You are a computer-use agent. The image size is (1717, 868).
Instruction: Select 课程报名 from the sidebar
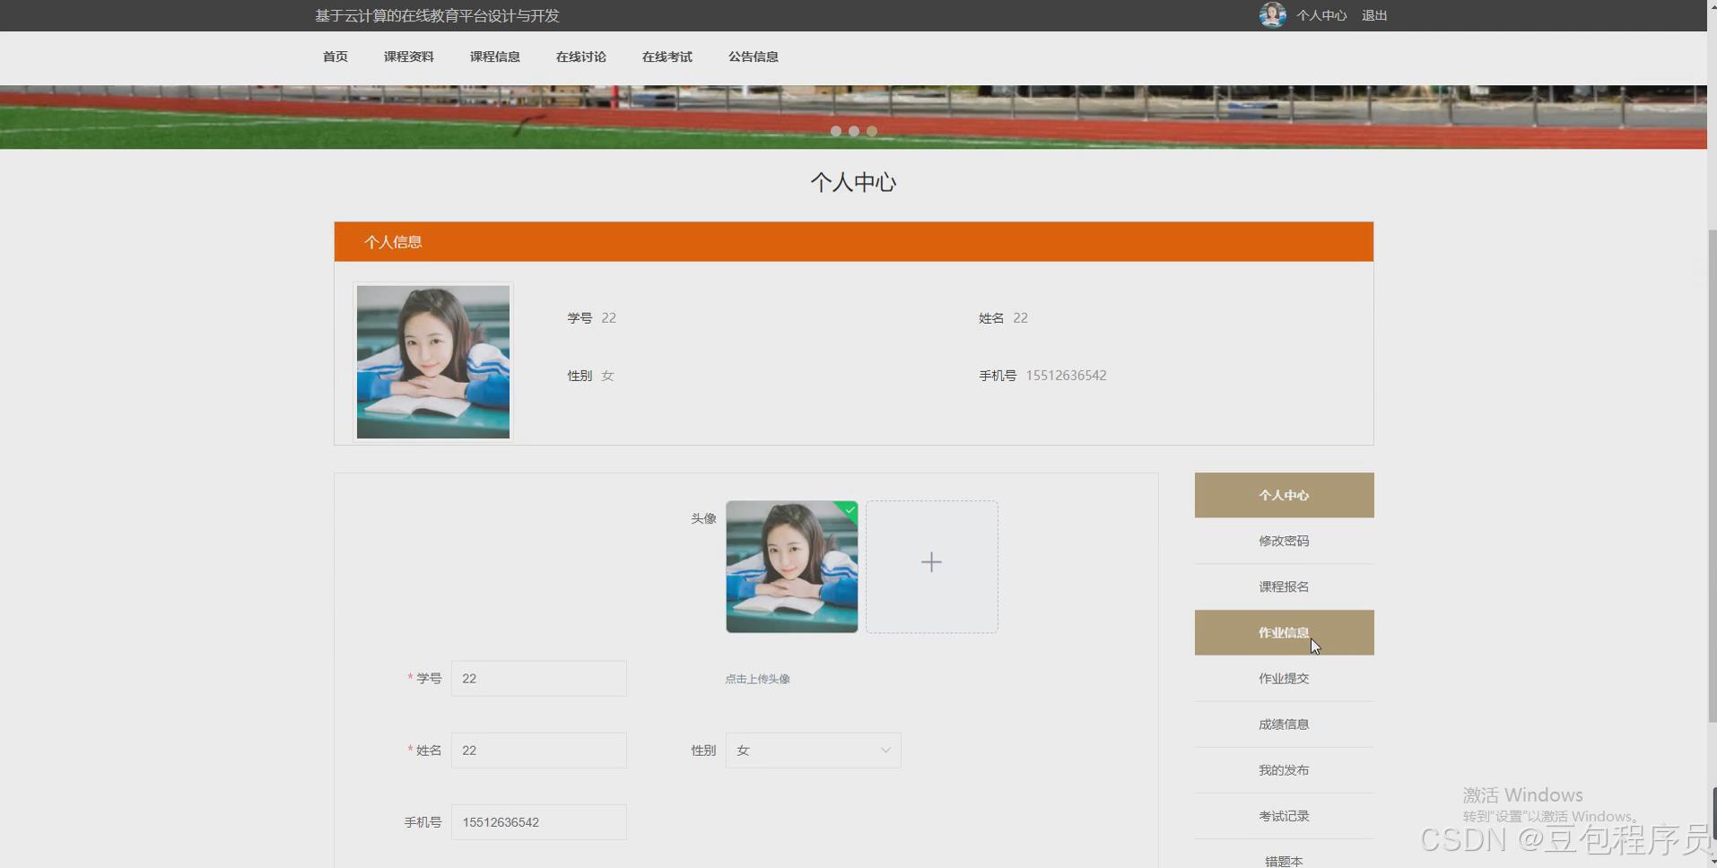[x=1283, y=586]
